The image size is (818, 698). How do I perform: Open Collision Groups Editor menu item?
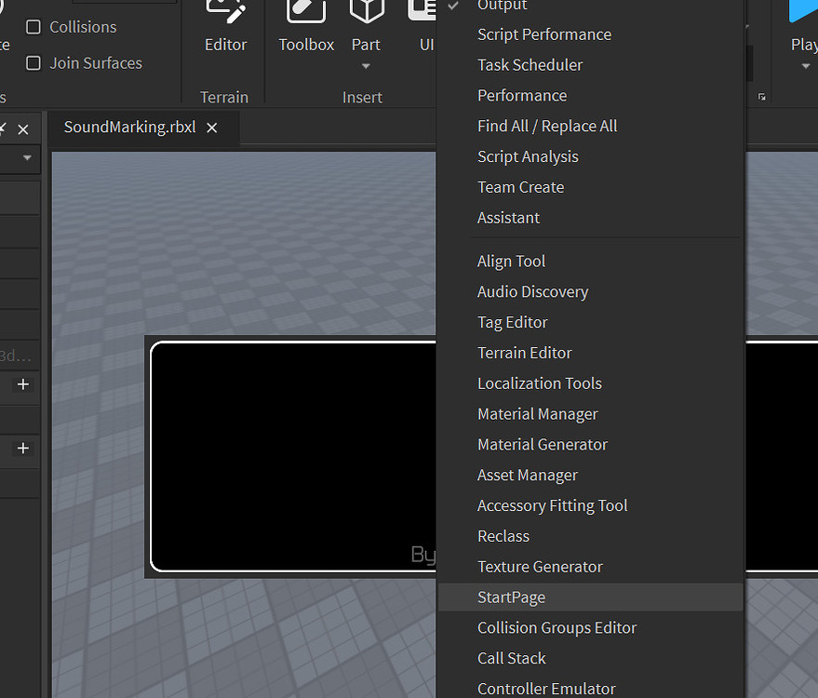(x=590, y=627)
